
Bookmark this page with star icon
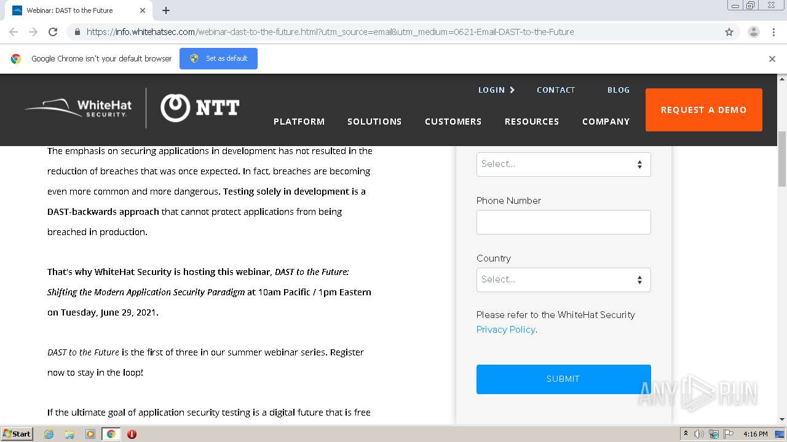click(729, 32)
